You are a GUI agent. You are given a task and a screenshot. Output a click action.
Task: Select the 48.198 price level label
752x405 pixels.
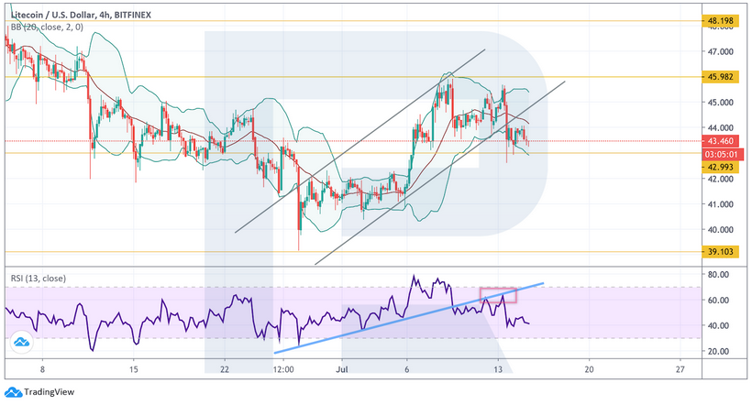(x=720, y=21)
